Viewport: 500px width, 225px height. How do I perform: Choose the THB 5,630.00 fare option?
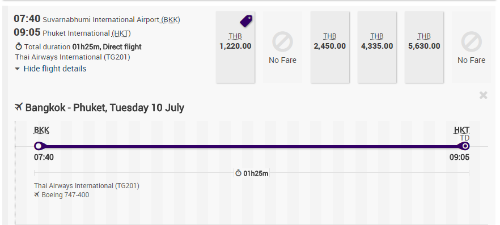pyautogui.click(x=424, y=47)
